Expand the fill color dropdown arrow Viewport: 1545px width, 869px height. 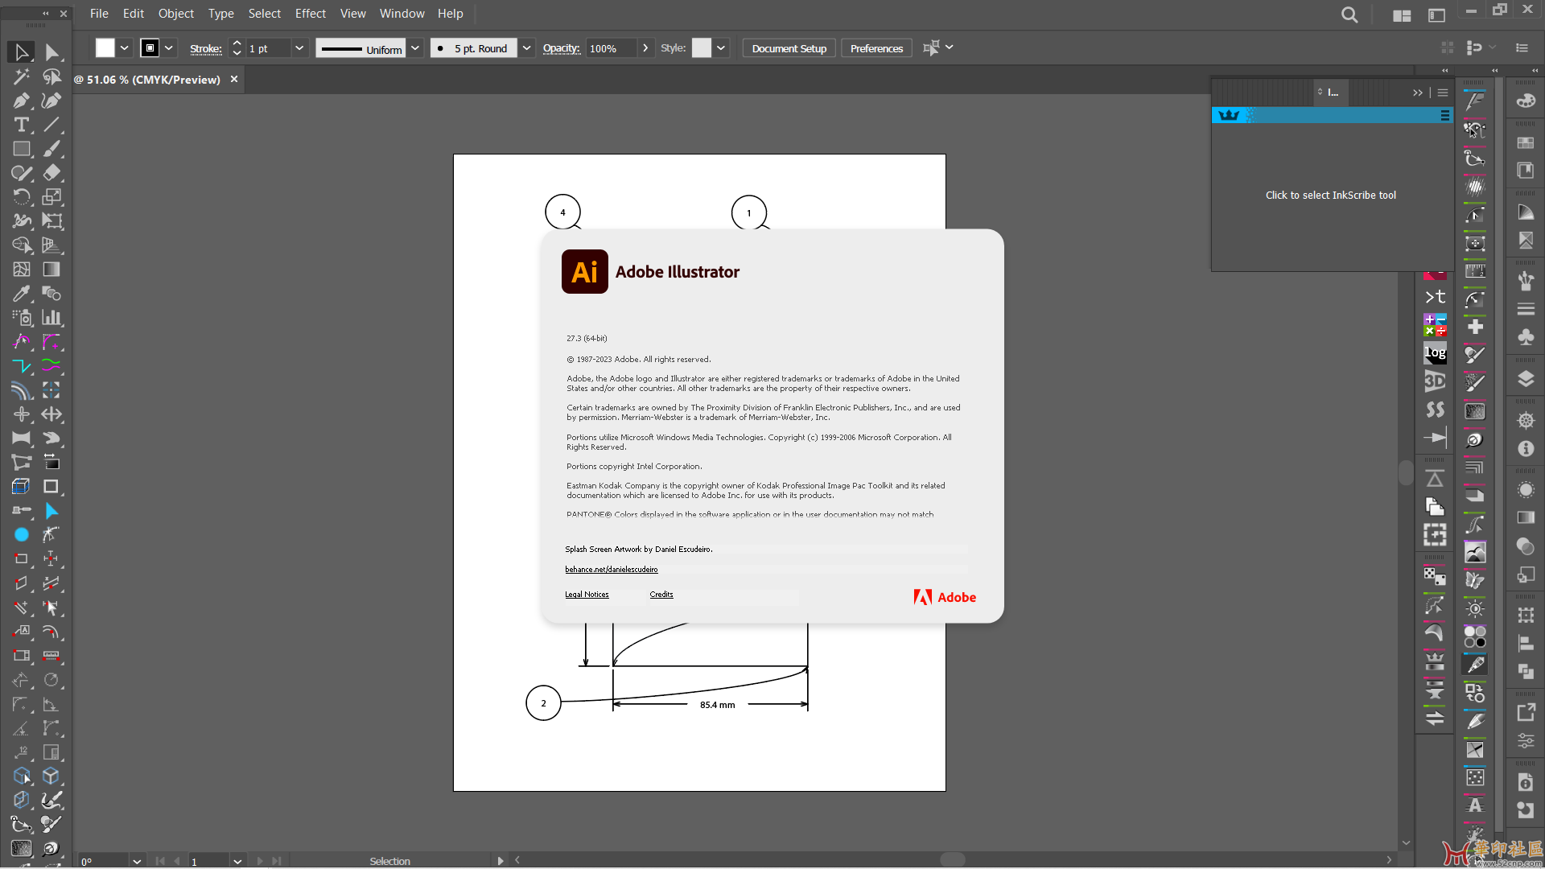pyautogui.click(x=125, y=48)
